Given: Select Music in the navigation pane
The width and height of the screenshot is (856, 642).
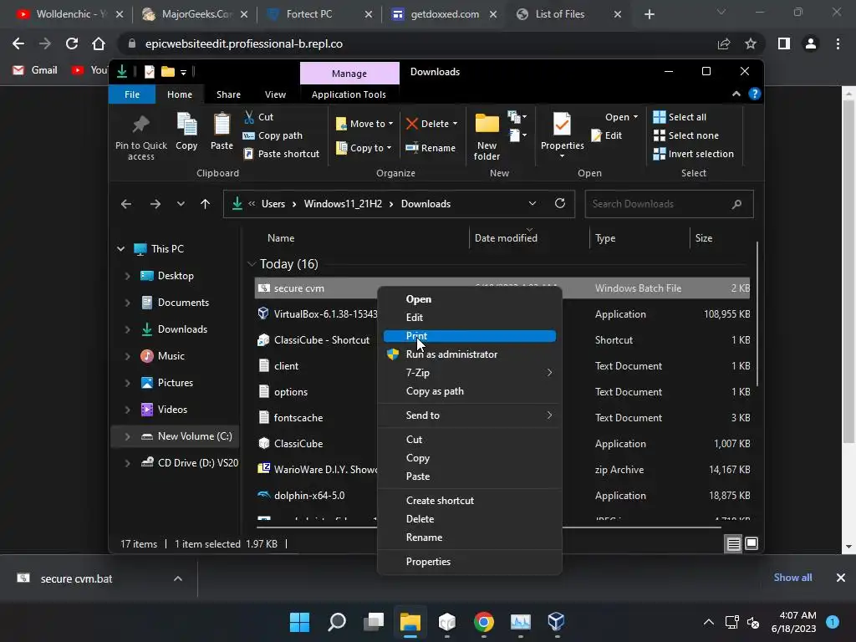Looking at the screenshot, I should (x=171, y=356).
